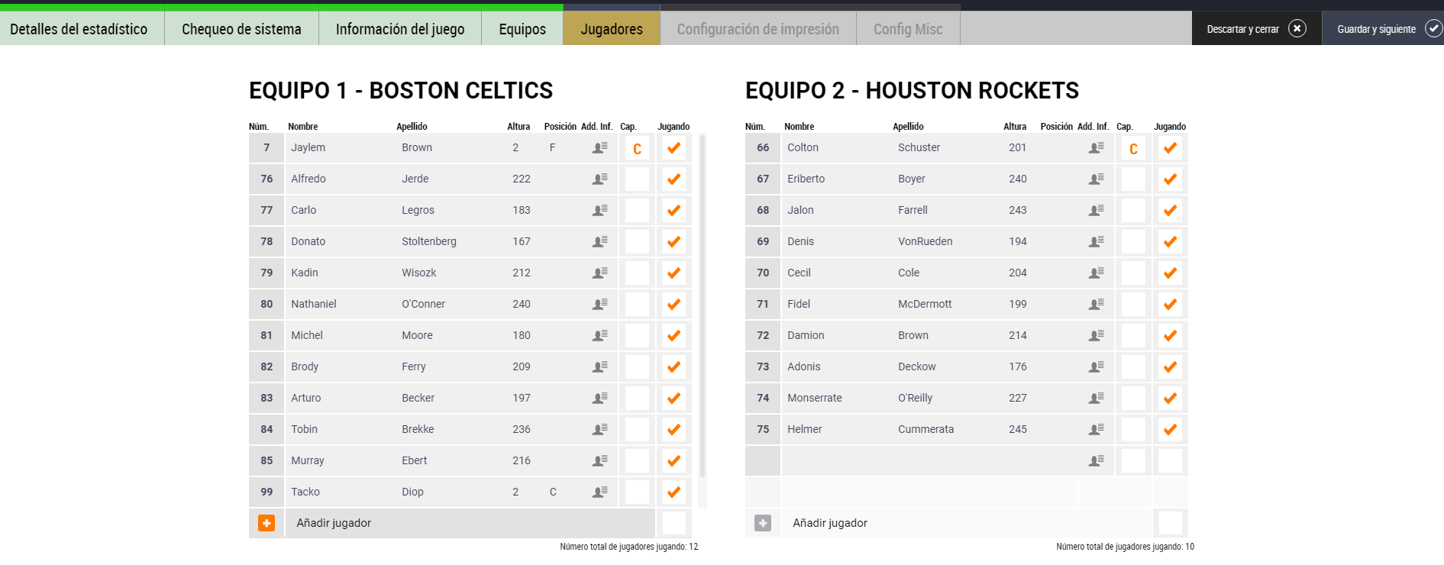Open additional info icon for Helmer Cummerata

1097,429
